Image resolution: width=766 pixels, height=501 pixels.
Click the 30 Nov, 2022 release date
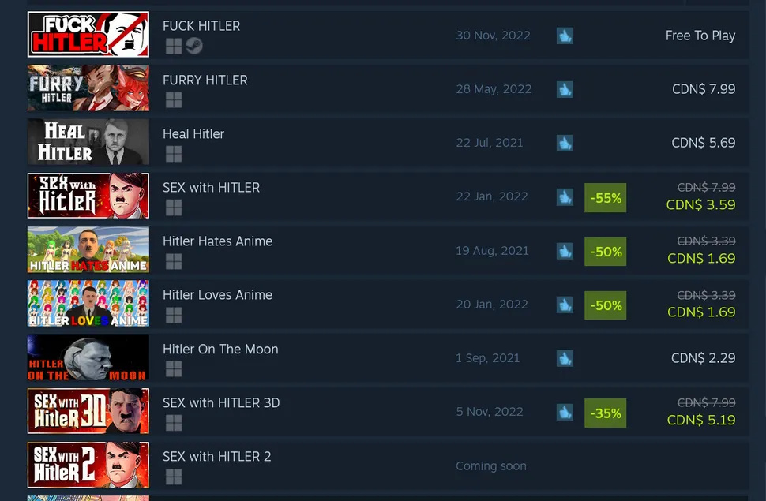click(493, 36)
